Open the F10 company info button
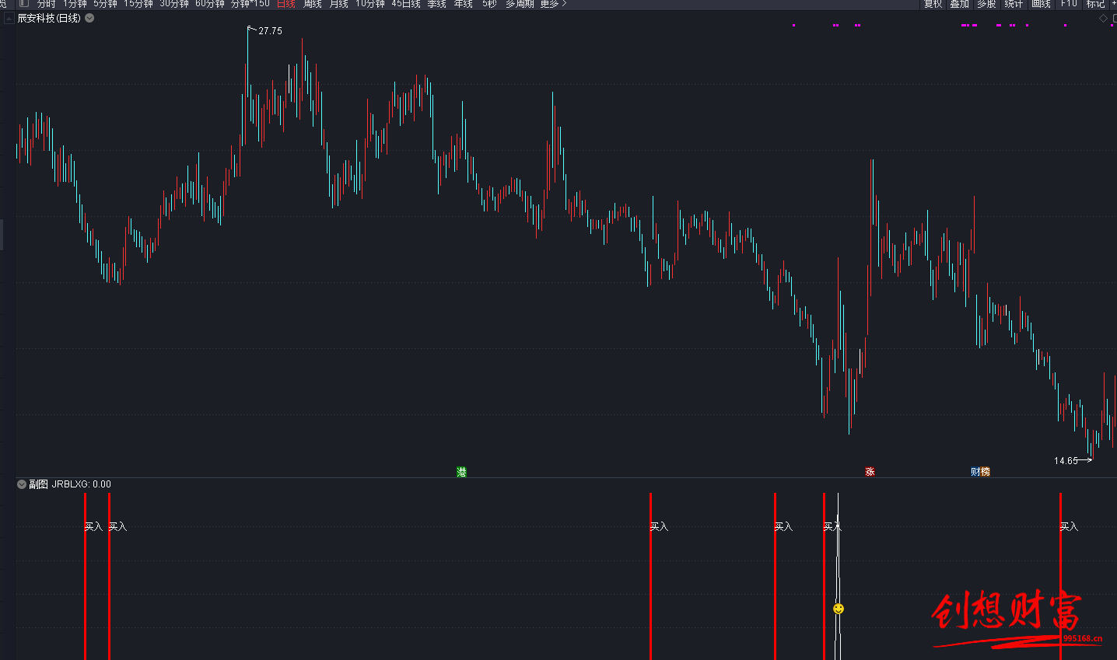Image resolution: width=1117 pixels, height=660 pixels. pos(1069,4)
